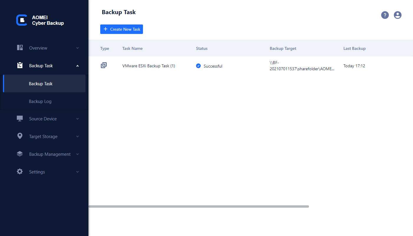Screen dimensions: 413x236
Task: Click the Today 17:12 last backup time
Action: tap(354, 66)
